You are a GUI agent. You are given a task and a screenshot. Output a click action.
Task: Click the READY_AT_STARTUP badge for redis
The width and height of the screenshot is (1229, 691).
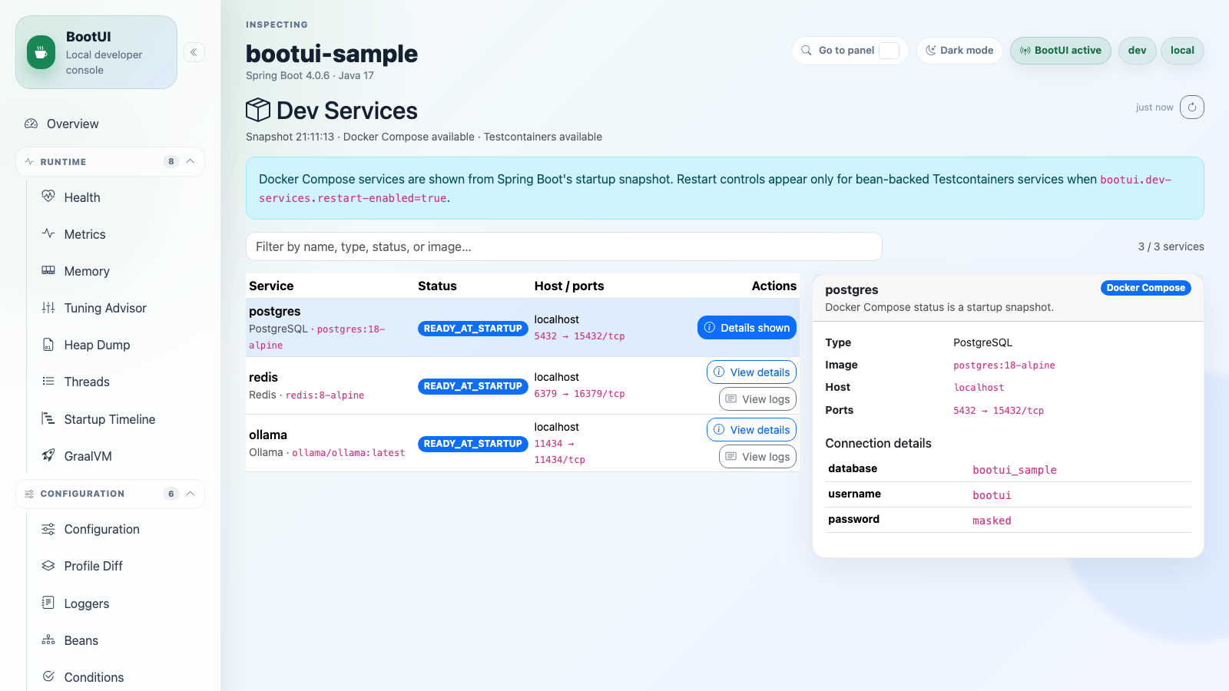click(473, 386)
